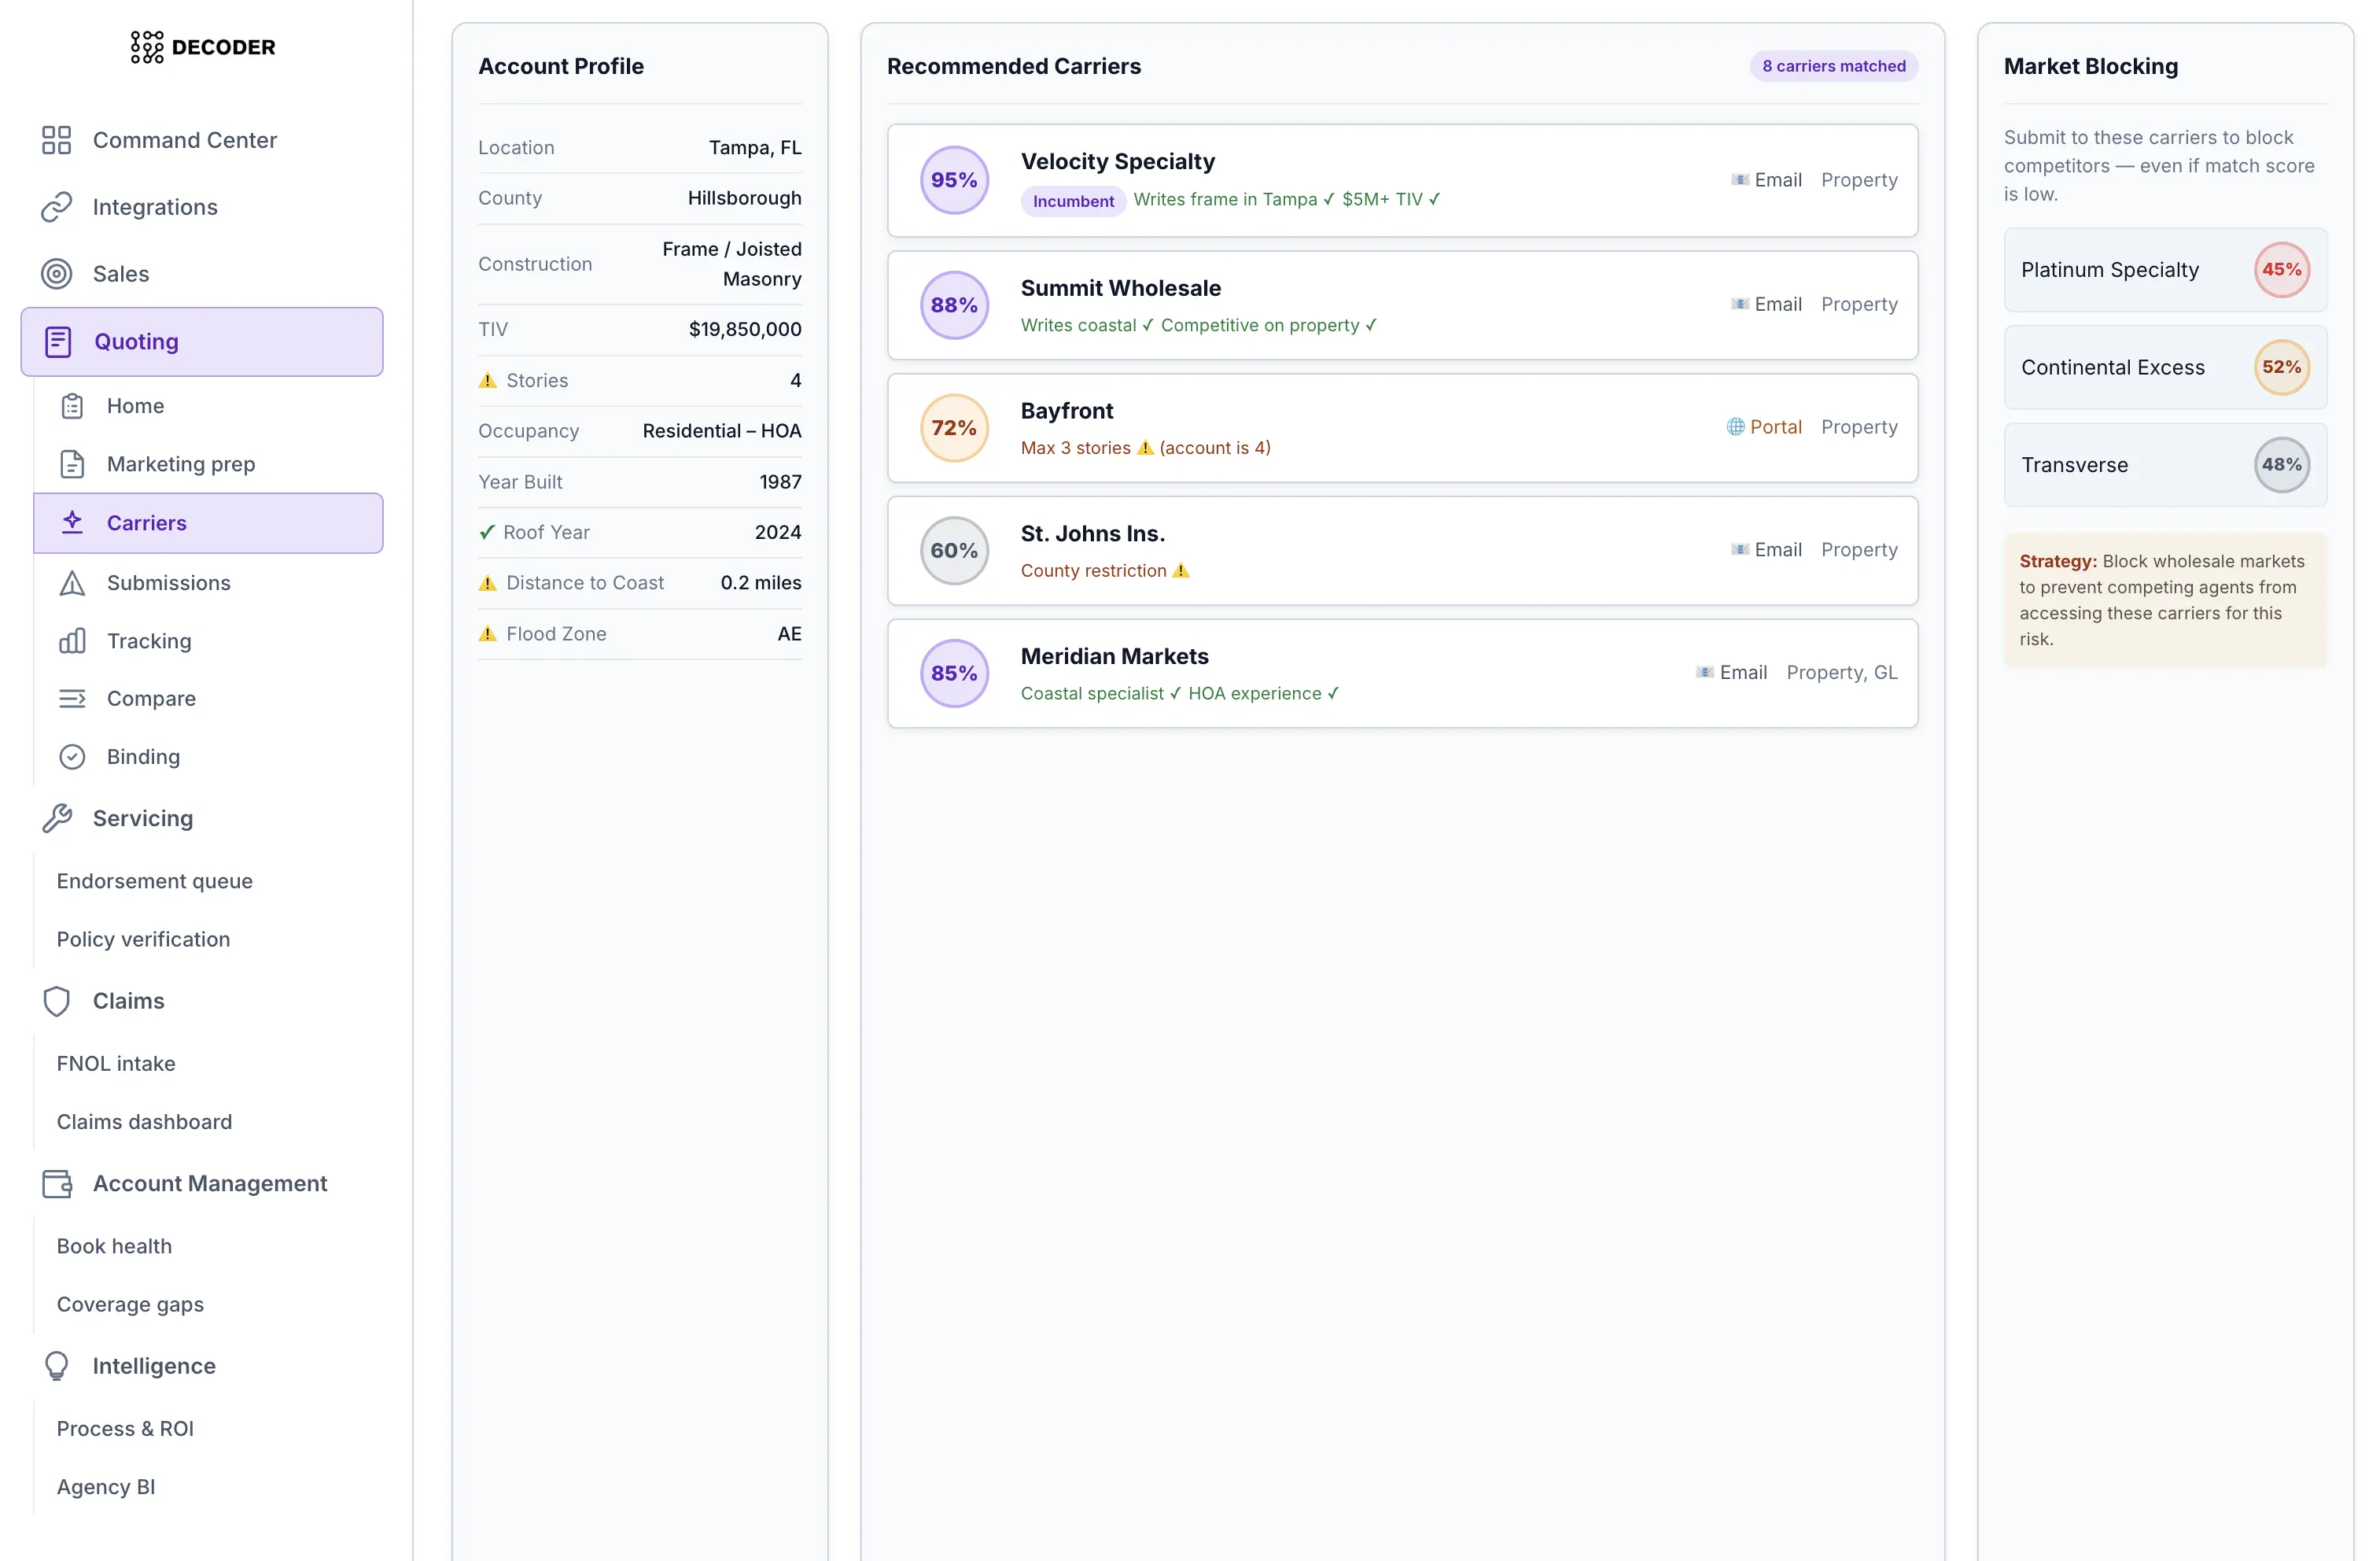Screen dimensions: 2380x1561
Task: Click Platinum Specialty 45% score circle
Action: pos(2280,270)
